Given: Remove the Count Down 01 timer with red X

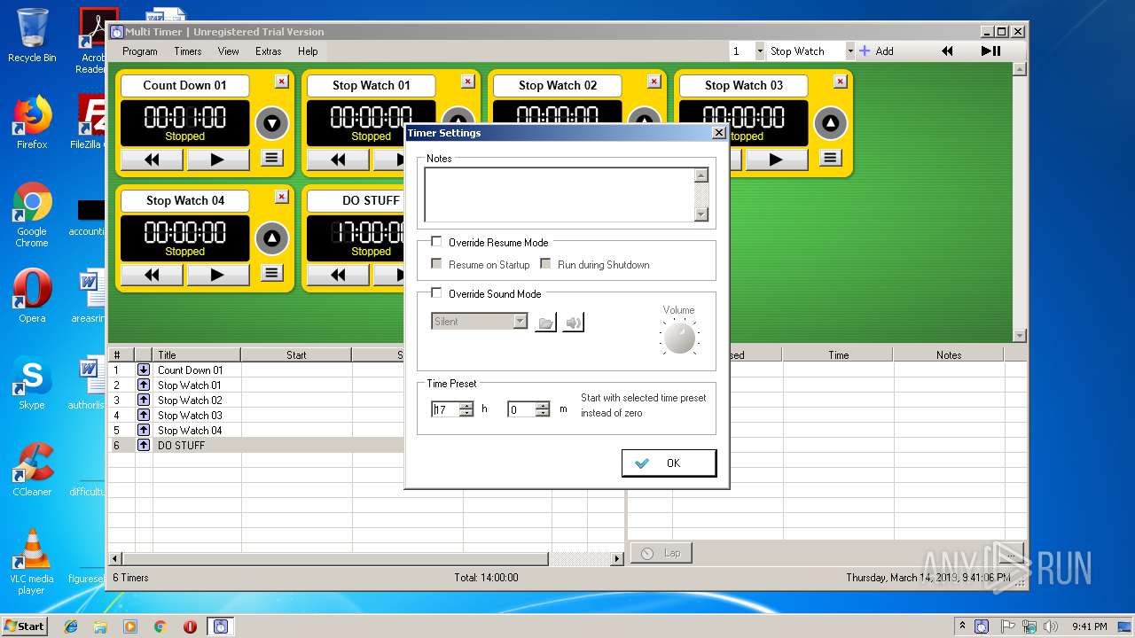Looking at the screenshot, I should click(281, 82).
